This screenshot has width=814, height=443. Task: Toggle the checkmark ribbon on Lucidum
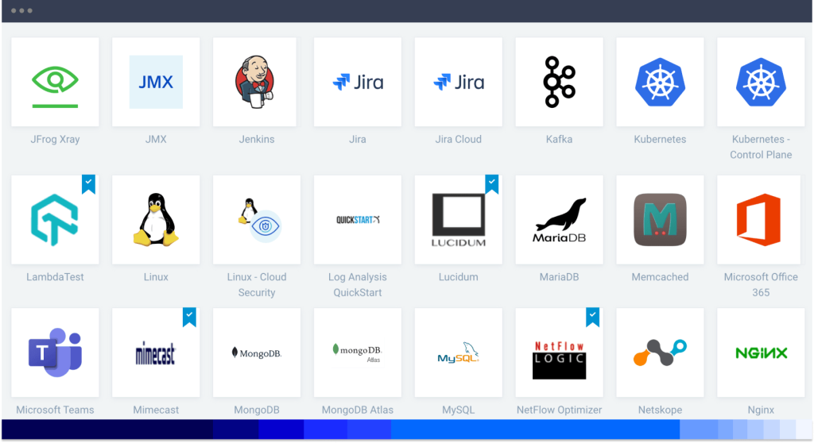pos(492,183)
